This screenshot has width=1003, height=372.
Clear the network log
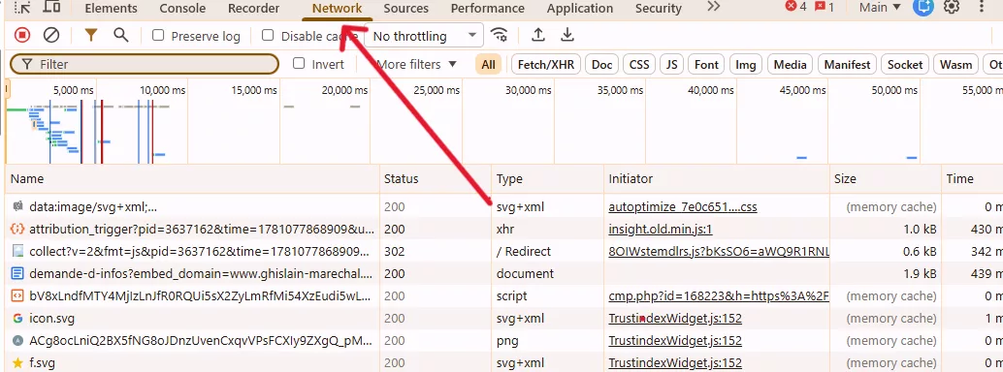pyautogui.click(x=51, y=36)
